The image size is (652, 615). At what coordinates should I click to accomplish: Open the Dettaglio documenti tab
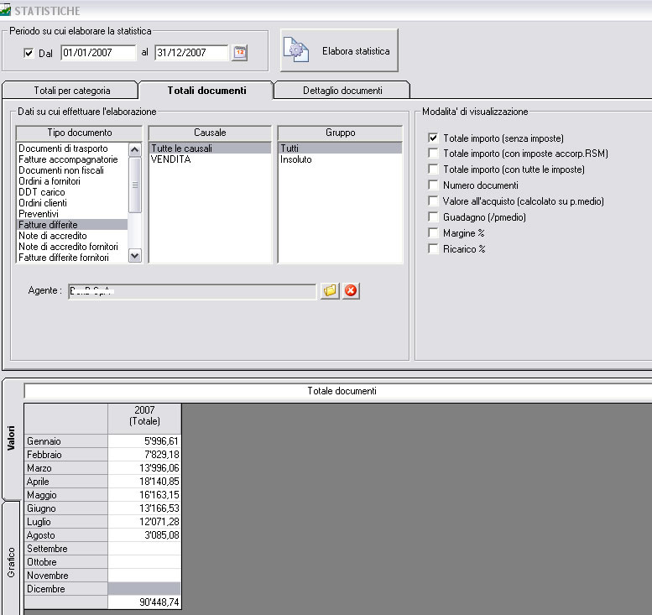[x=342, y=91]
